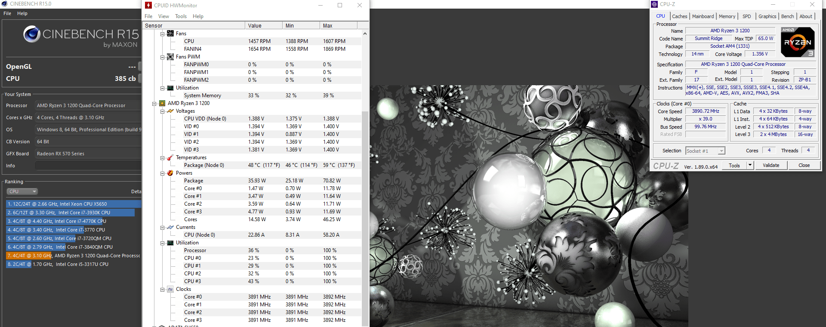Click the AMD Ryzen 3 logo in CPU-Z
Screen dimensions: 826x327
point(798,42)
